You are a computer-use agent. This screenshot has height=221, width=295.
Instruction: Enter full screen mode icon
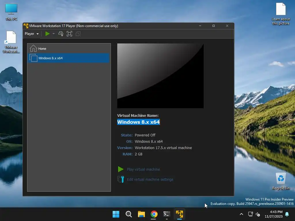click(x=69, y=34)
